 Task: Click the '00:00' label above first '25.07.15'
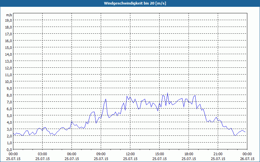tap(13, 154)
